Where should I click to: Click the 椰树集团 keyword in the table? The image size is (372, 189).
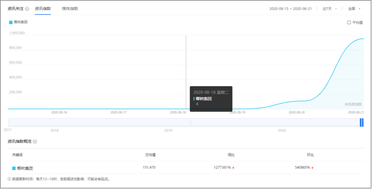25,168
